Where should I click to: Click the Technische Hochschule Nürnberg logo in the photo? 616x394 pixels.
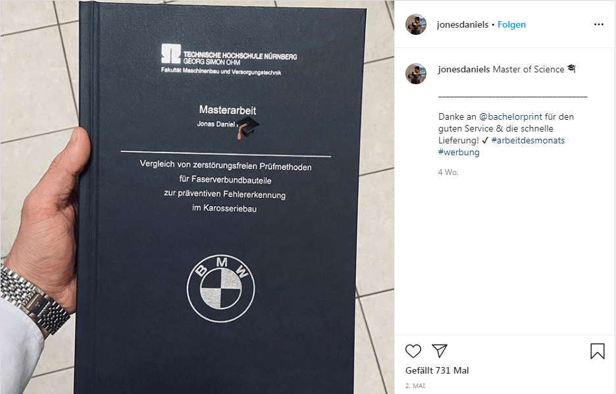pyautogui.click(x=171, y=54)
